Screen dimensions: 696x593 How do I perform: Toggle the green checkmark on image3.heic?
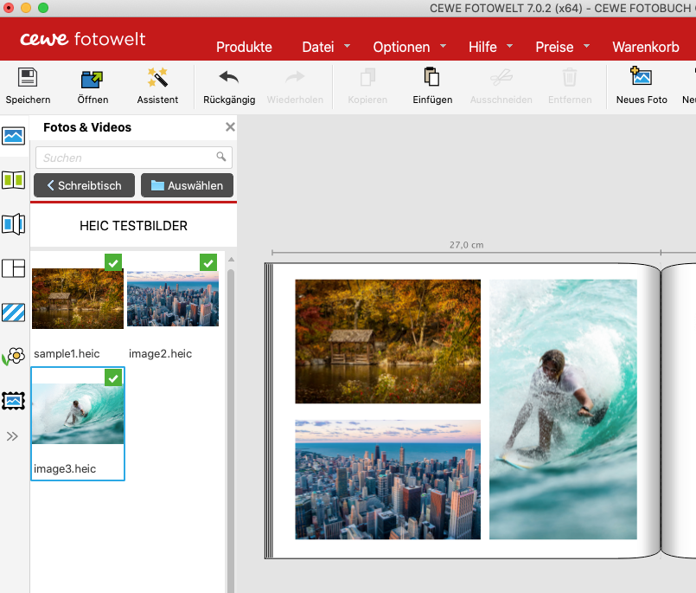tap(113, 377)
